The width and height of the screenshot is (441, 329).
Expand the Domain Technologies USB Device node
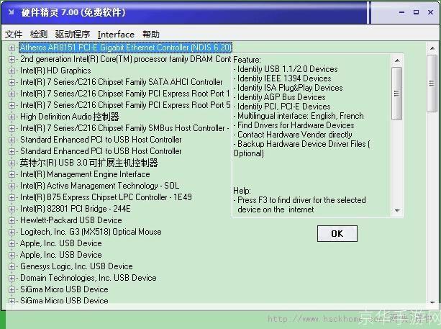12,278
